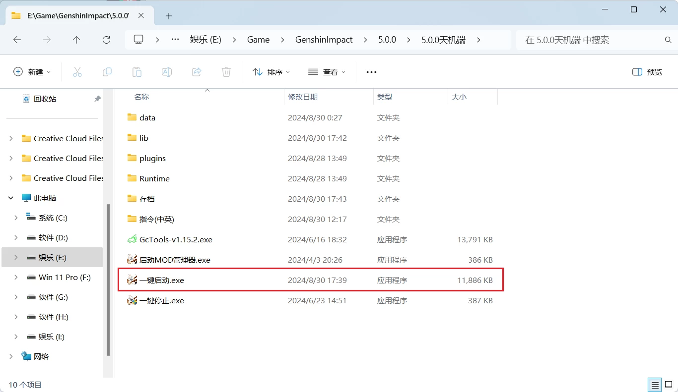678x392 pixels.
Task: Click the Rename icon in toolbar
Action: pos(167,72)
